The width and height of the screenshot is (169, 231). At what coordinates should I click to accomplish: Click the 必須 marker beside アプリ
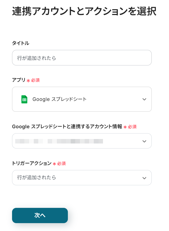click(x=35, y=80)
